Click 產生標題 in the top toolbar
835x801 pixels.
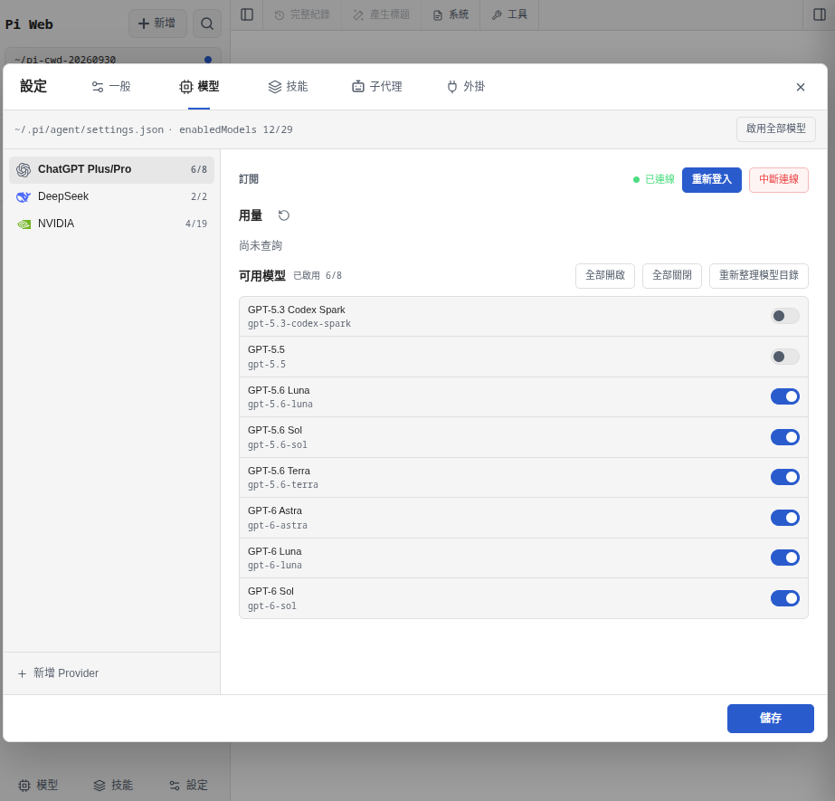381,14
